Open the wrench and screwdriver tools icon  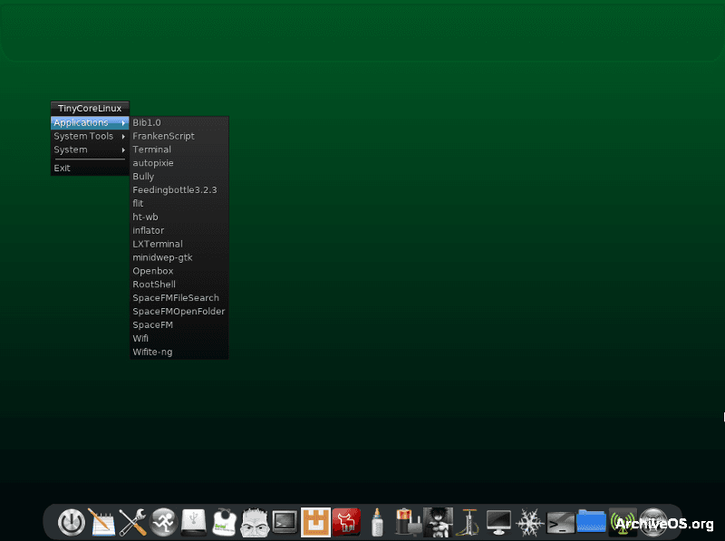[132, 523]
